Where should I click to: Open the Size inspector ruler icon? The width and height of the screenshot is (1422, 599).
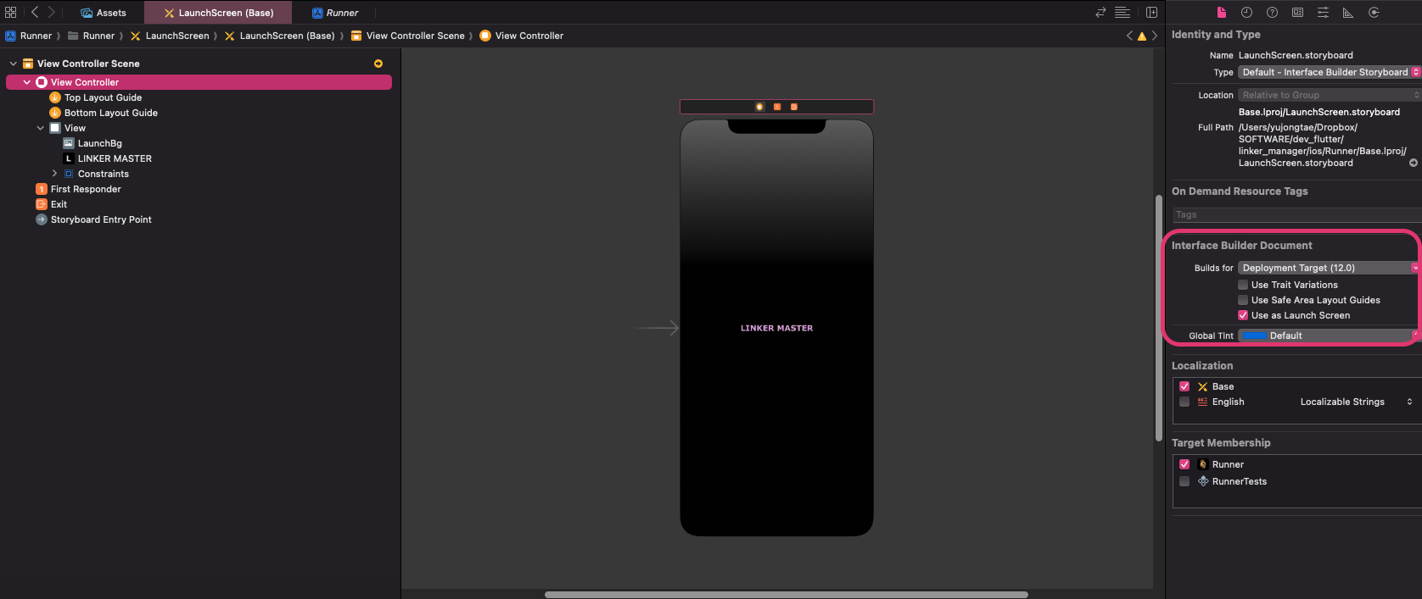[x=1348, y=12]
